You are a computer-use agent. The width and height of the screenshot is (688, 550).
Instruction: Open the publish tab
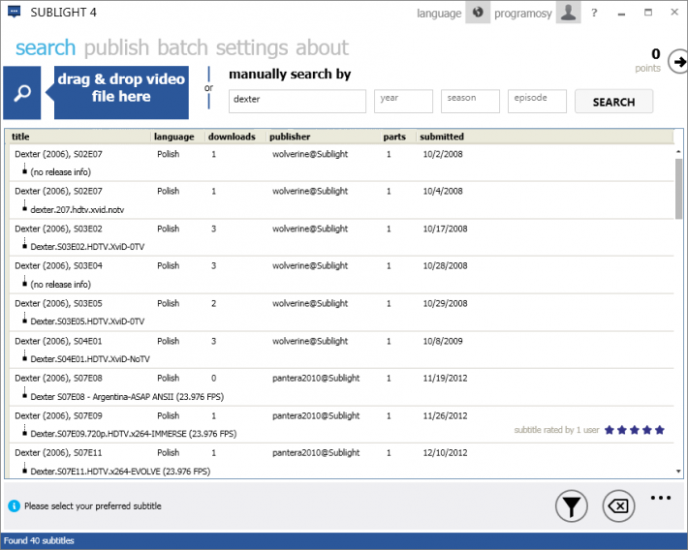click(116, 47)
